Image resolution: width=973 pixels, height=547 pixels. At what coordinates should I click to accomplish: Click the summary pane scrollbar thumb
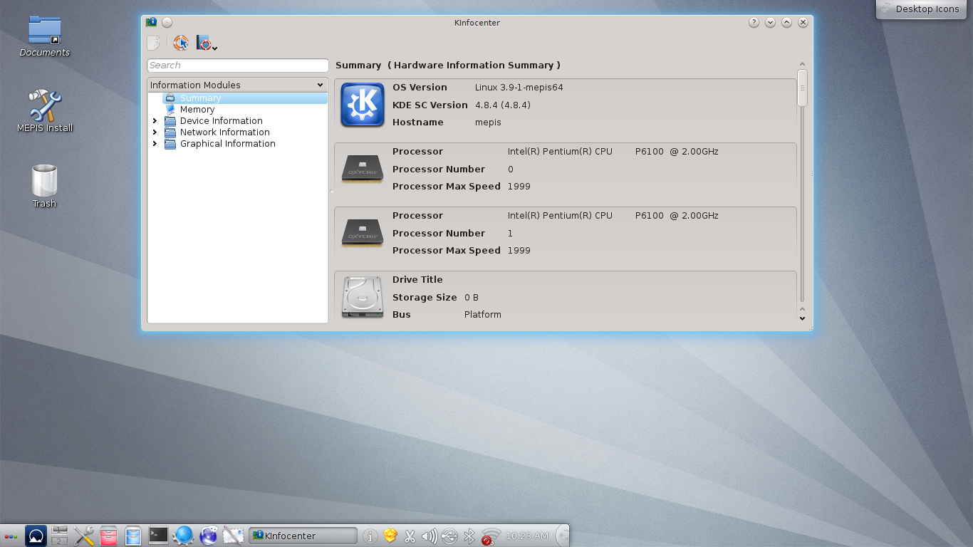point(802,88)
